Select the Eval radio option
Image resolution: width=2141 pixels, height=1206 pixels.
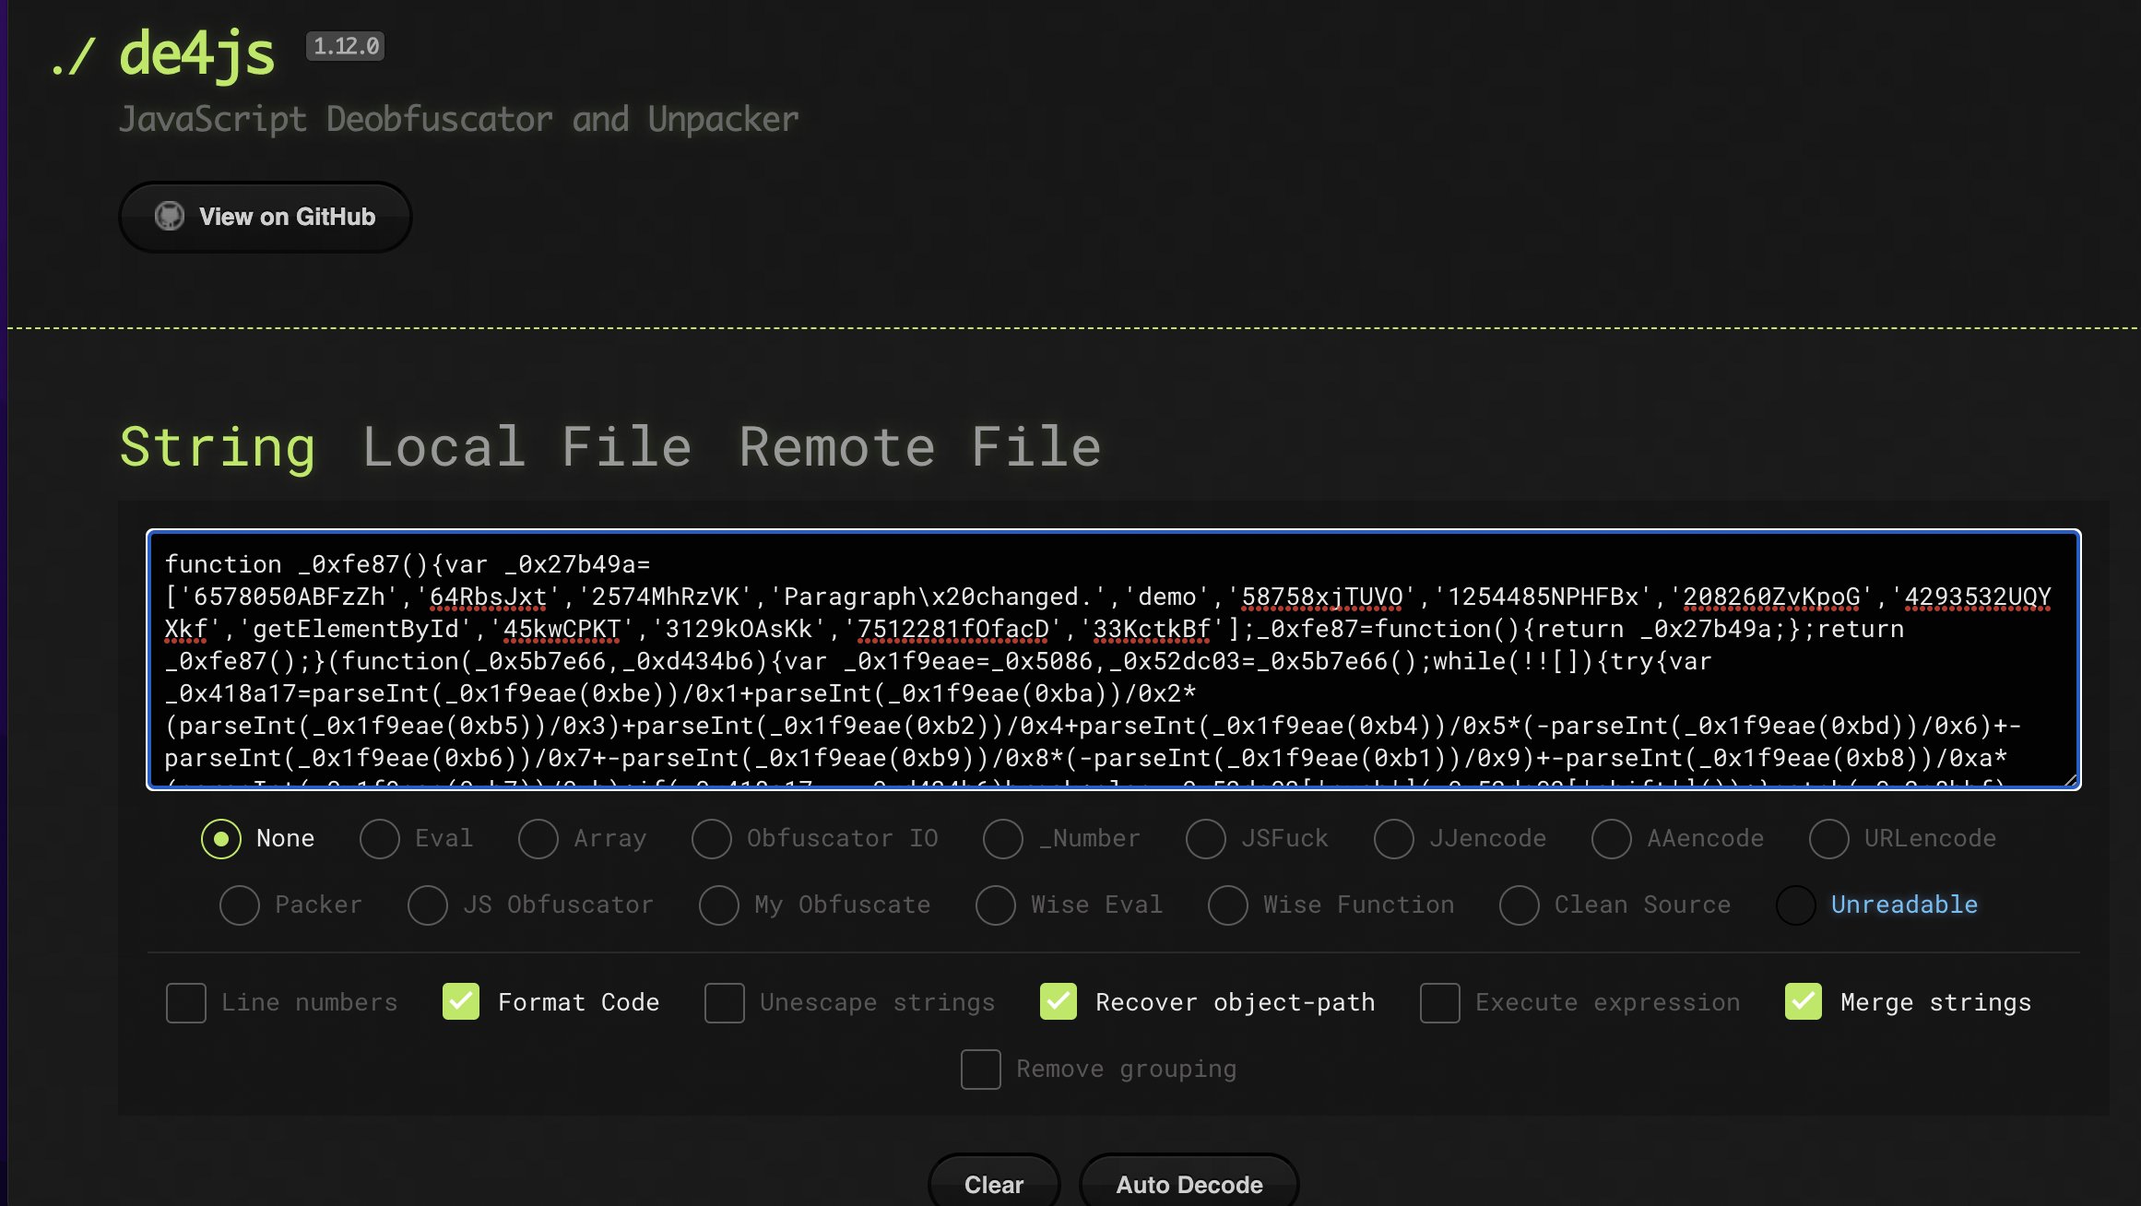pyautogui.click(x=380, y=839)
